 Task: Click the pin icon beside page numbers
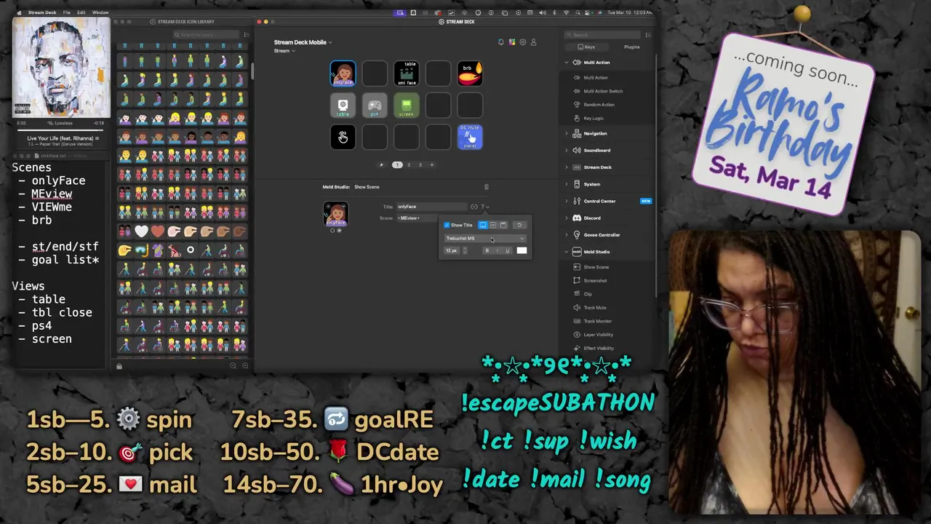382,164
